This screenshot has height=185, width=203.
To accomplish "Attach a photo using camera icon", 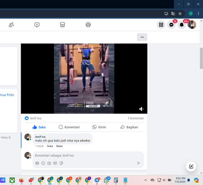I will pos(49,163).
